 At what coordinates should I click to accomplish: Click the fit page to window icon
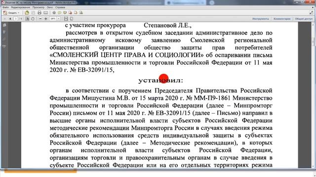coord(71,19)
